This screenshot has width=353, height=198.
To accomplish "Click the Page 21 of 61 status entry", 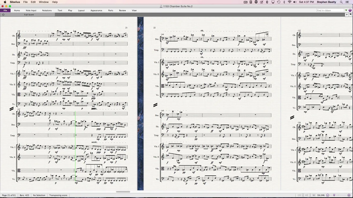I will (x=9, y=195).
